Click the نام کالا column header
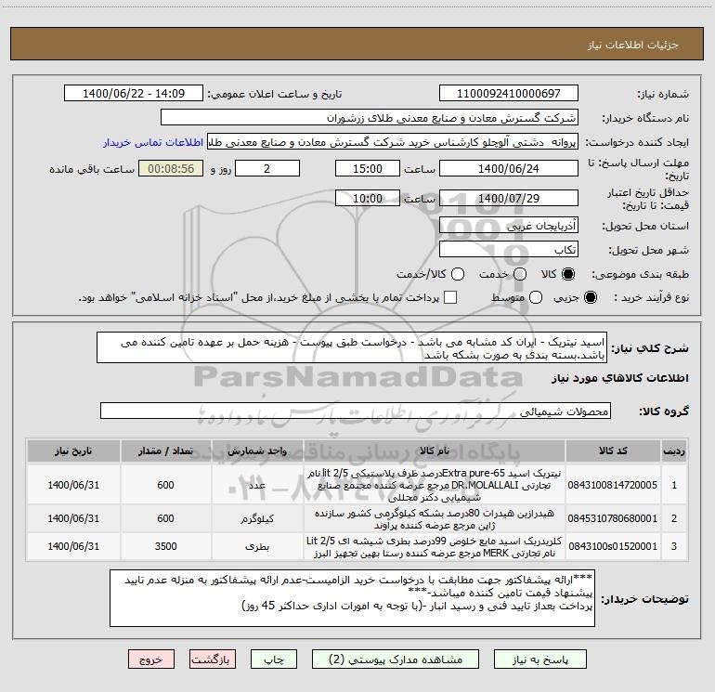Viewport: 715px width, 692px height. [x=435, y=451]
